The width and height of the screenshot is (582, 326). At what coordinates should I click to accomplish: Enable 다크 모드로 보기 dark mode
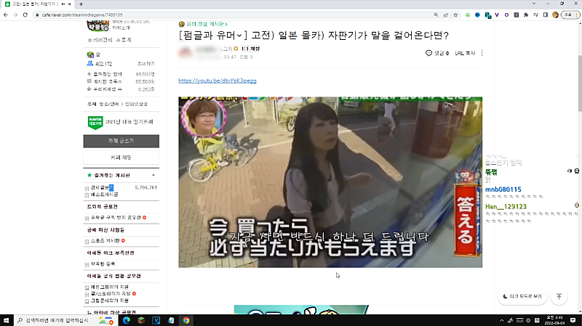[x=522, y=296]
